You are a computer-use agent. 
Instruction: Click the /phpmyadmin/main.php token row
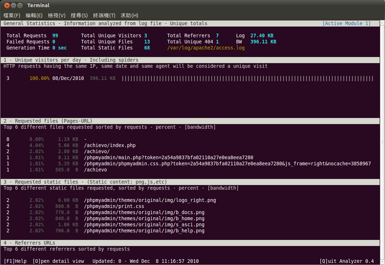point(190,157)
